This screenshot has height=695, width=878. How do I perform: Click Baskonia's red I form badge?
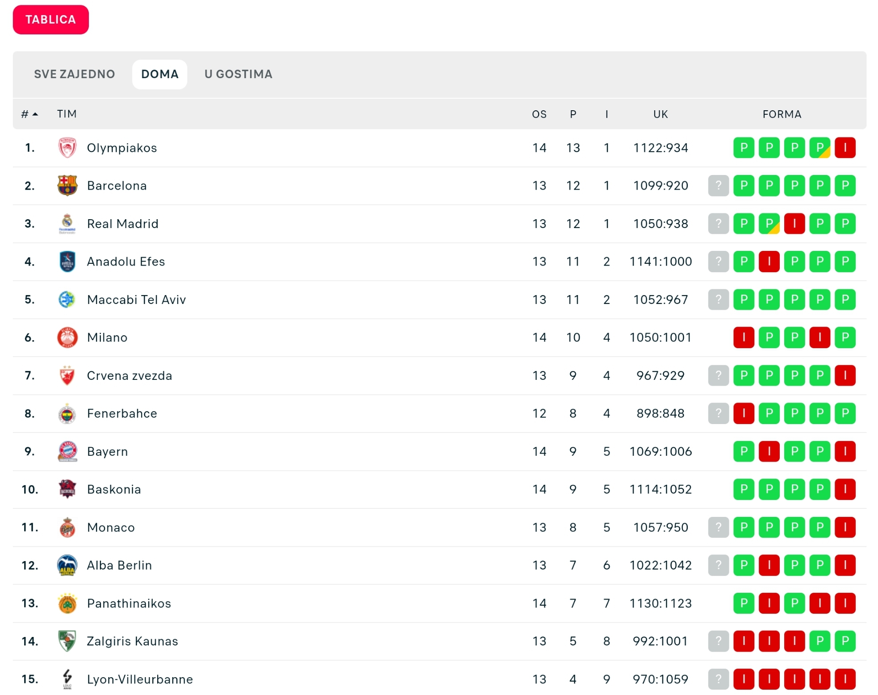point(845,490)
